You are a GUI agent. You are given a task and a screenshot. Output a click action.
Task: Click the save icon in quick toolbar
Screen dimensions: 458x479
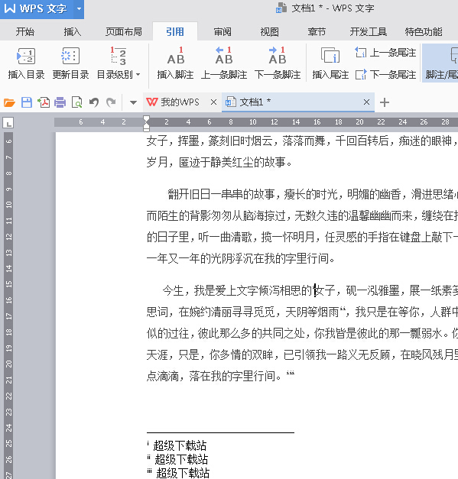(x=27, y=102)
